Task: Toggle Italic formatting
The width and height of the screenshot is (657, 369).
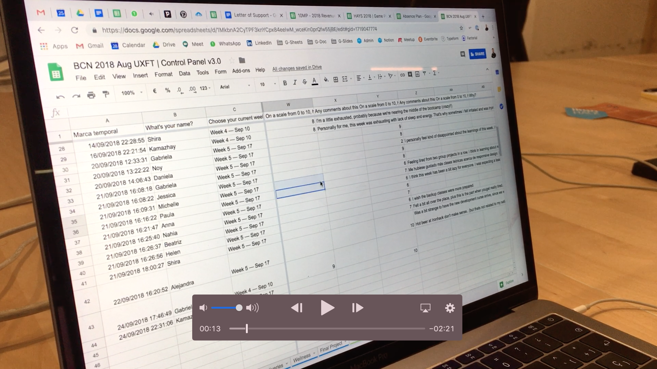Action: pos(295,82)
